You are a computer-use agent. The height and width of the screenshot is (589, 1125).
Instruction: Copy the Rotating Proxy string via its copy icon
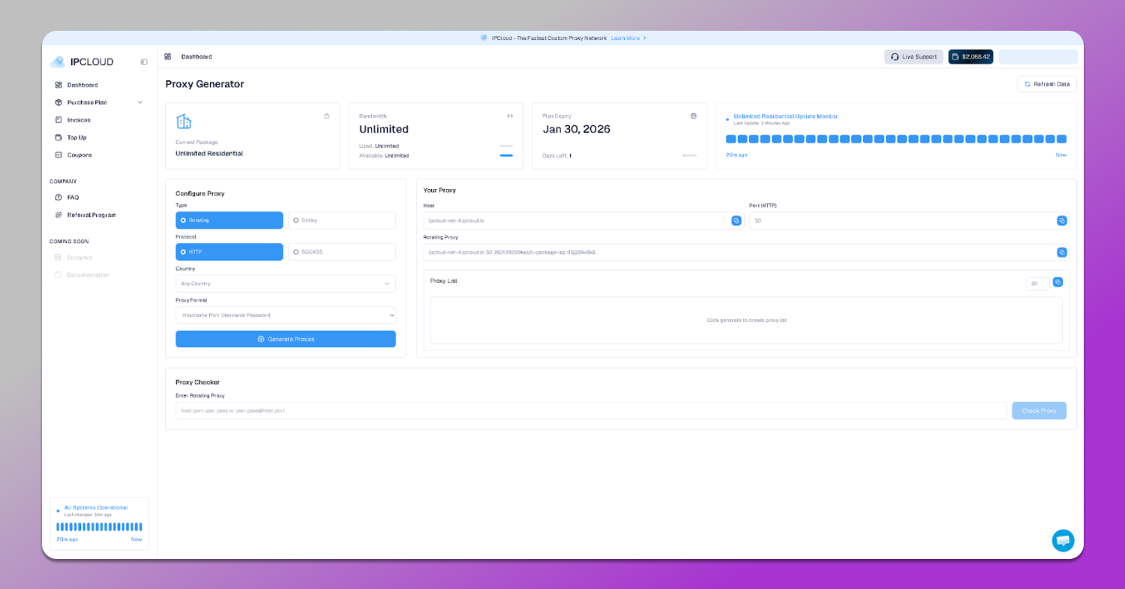pos(1061,252)
